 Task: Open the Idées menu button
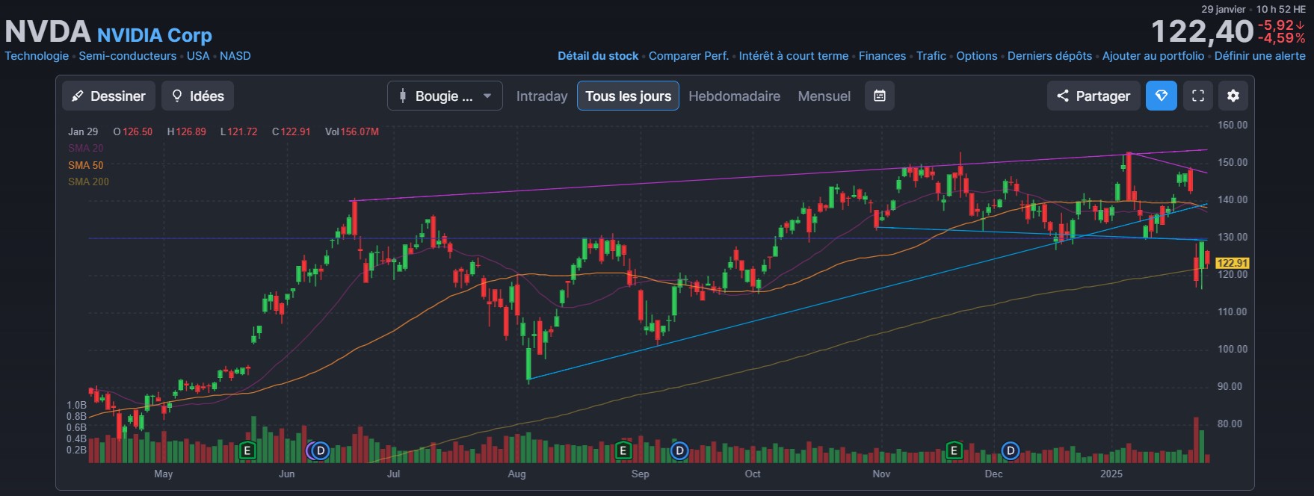[198, 96]
